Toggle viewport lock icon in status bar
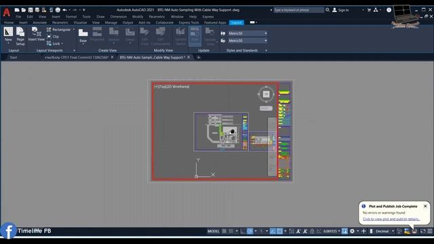Viewport: 434px width, 244px height. pos(312,231)
